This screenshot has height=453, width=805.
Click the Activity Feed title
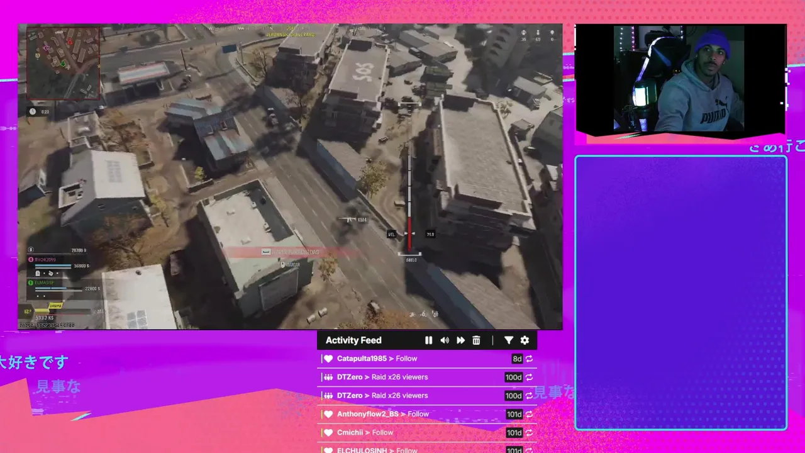(x=353, y=340)
